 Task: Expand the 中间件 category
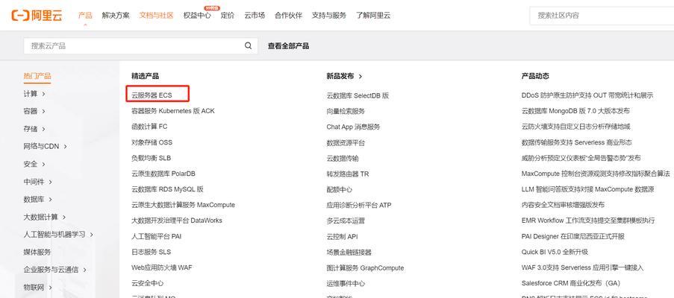click(38, 182)
